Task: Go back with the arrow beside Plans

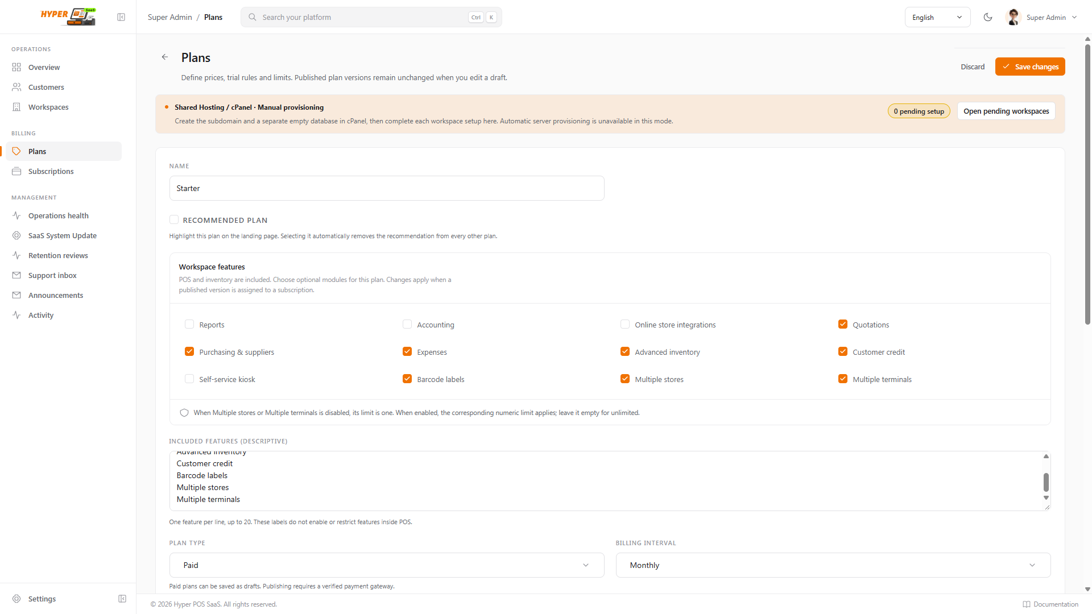Action: click(165, 57)
